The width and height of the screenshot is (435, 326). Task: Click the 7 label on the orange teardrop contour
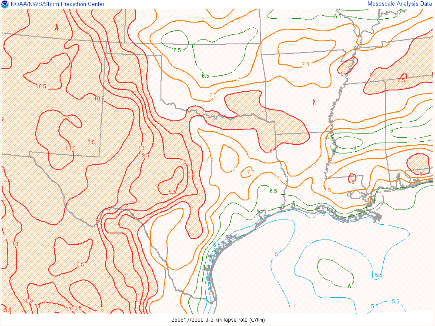pos(234,169)
